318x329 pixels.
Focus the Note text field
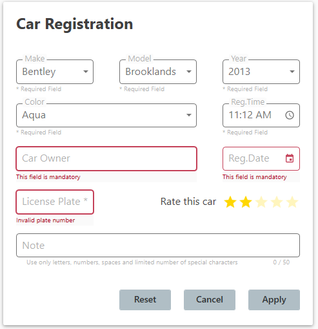pyautogui.click(x=158, y=245)
